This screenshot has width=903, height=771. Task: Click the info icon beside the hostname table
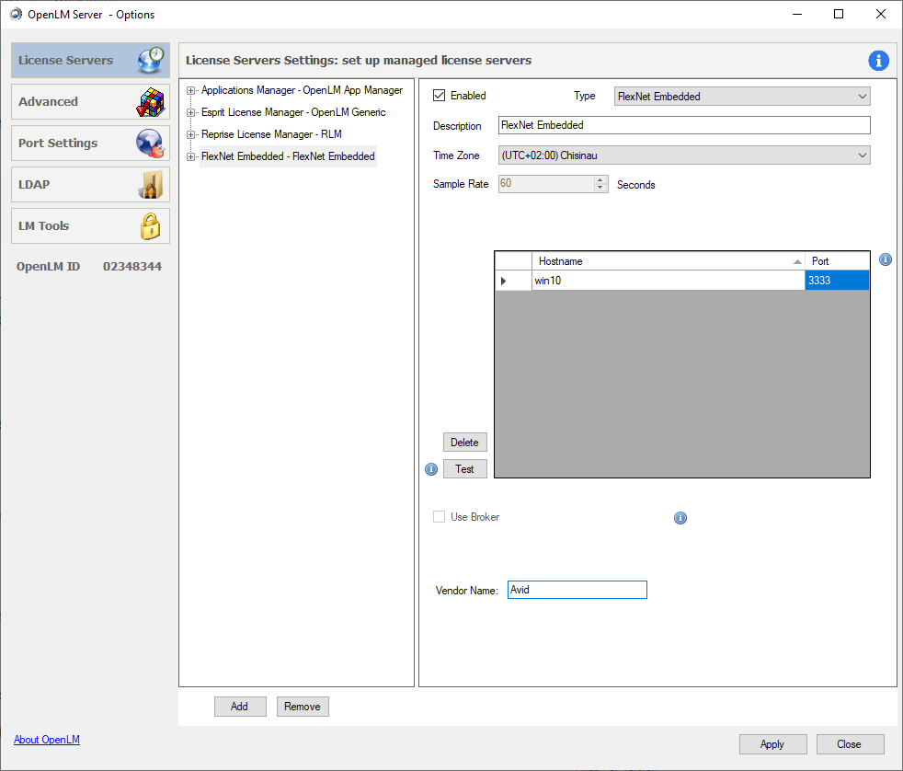885,260
